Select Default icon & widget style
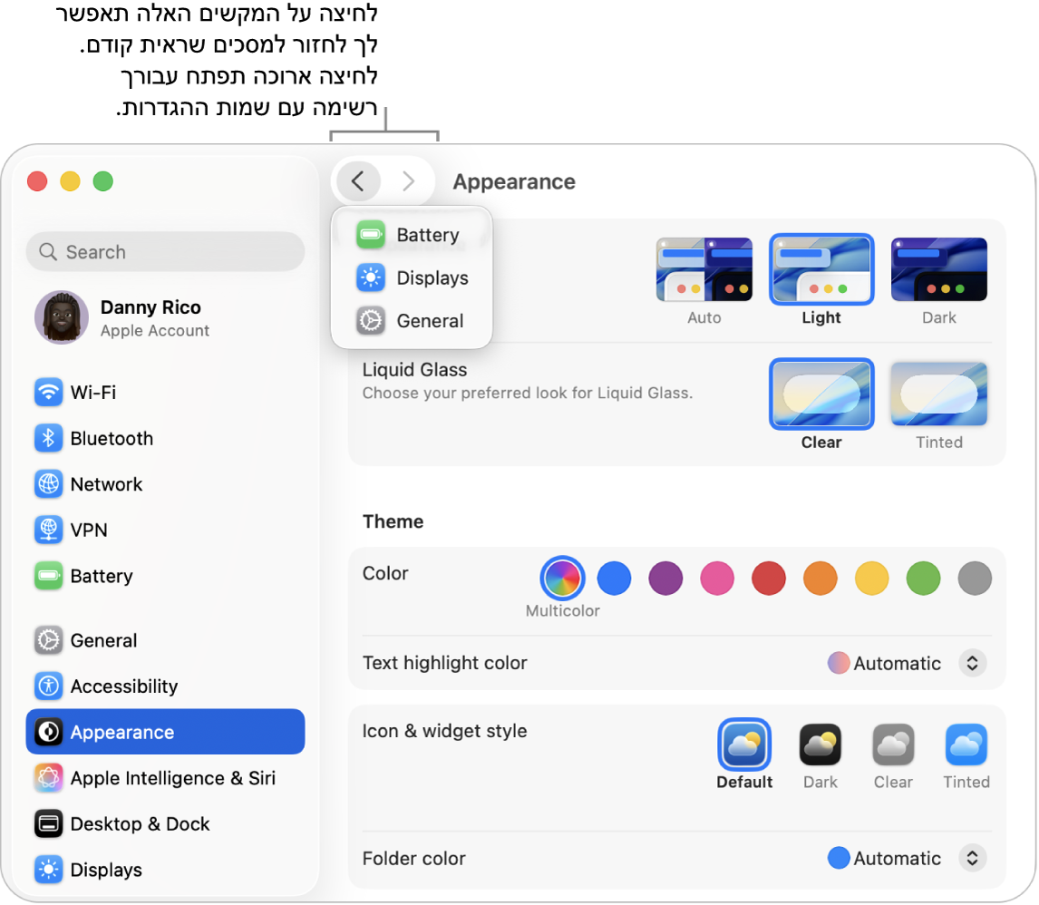1039x905 pixels. click(x=744, y=744)
